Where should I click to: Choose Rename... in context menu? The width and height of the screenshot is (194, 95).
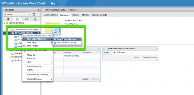pos(38,59)
